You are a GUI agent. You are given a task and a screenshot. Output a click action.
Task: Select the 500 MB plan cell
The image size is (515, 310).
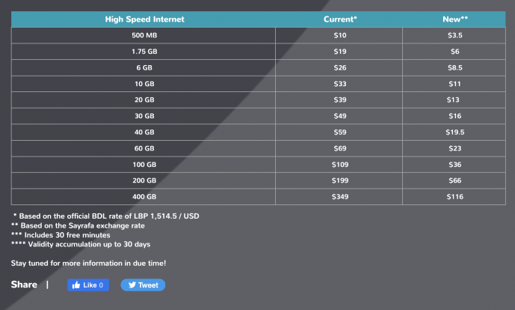(144, 35)
